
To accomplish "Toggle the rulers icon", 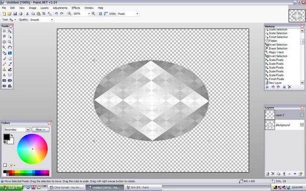I will tap(106, 14).
